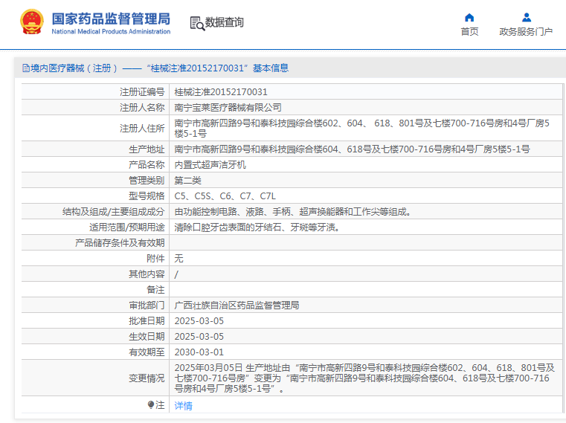Image resolution: width=566 pixels, height=423 pixels.
Task: Click the 管理类别 row label
Action: (147, 181)
